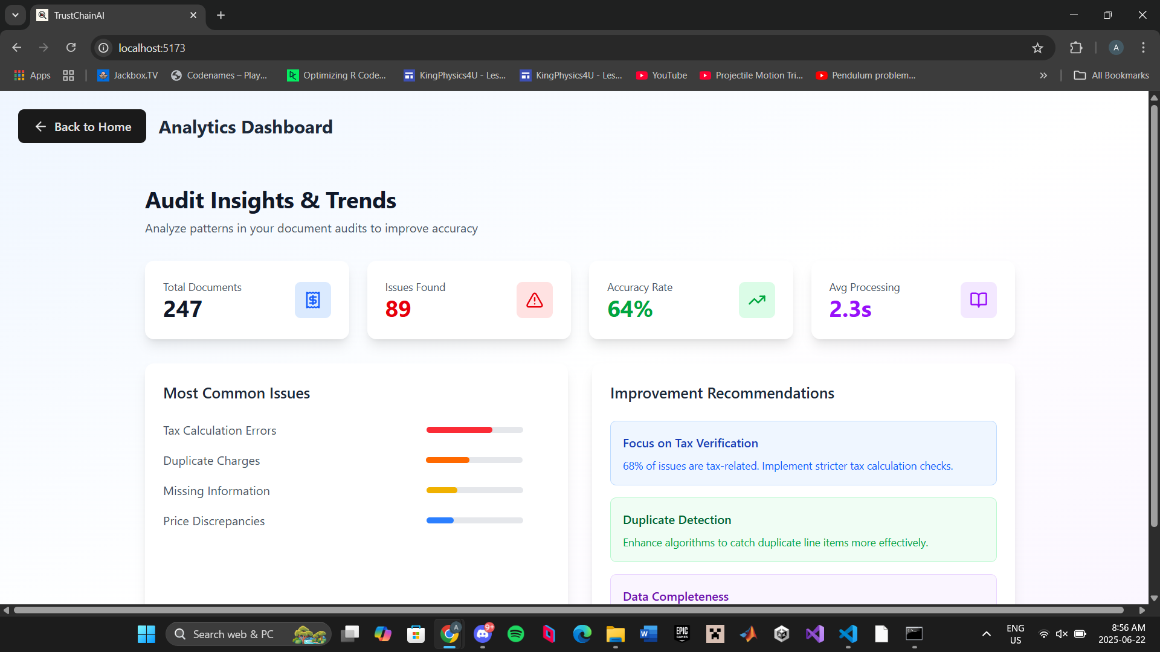Open a new browser tab
Image resolution: width=1160 pixels, height=652 pixels.
click(221, 15)
